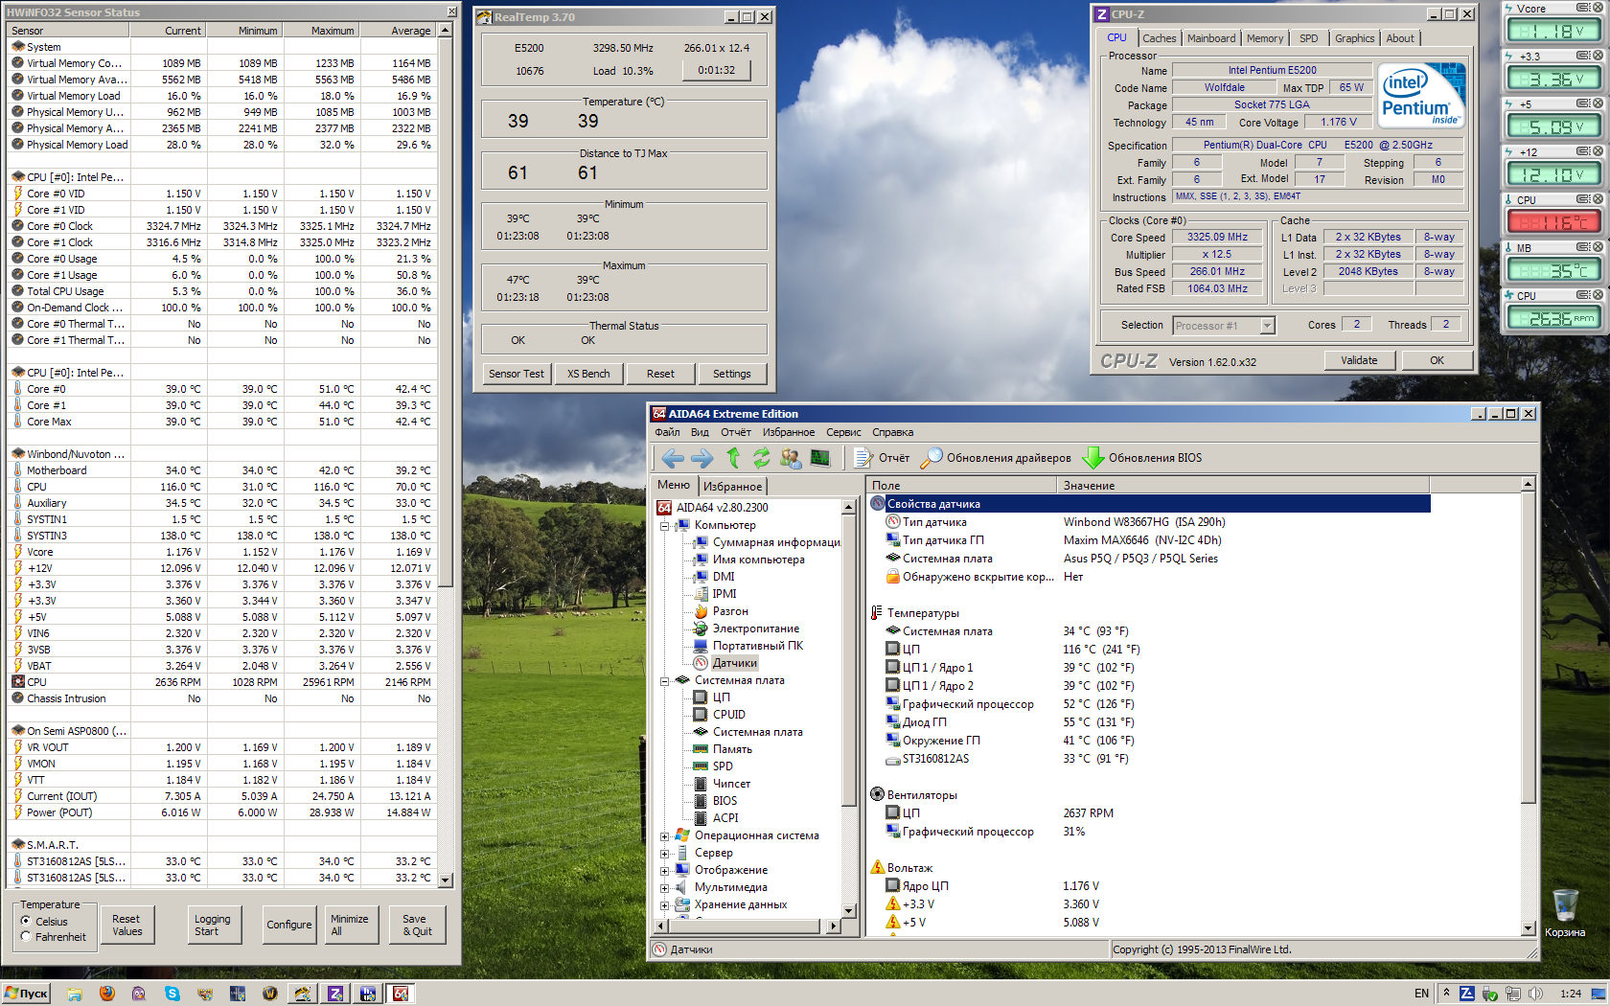This screenshot has width=1610, height=1006.
Task: Close the CPU fan RPM gadget
Action: click(x=1598, y=295)
